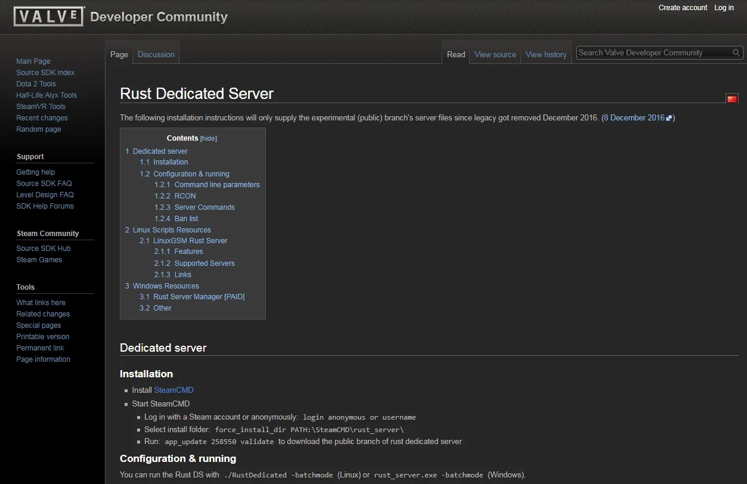Viewport: 747px width, 484px height.
Task: Jump to 1.2.1 Command line parameters
Action: point(207,185)
